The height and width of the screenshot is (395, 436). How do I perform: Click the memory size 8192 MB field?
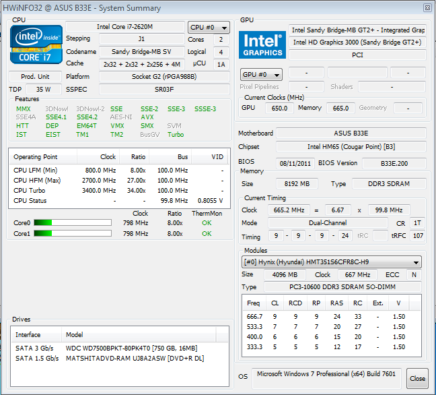pyautogui.click(x=297, y=183)
